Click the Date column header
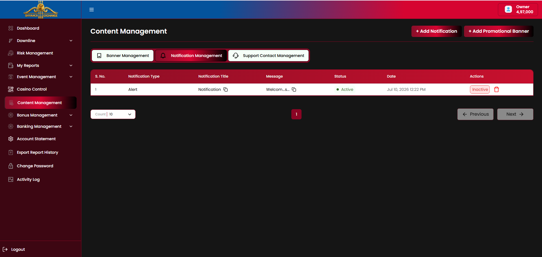 pos(391,76)
